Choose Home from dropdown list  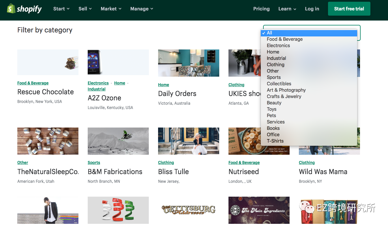(x=309, y=52)
